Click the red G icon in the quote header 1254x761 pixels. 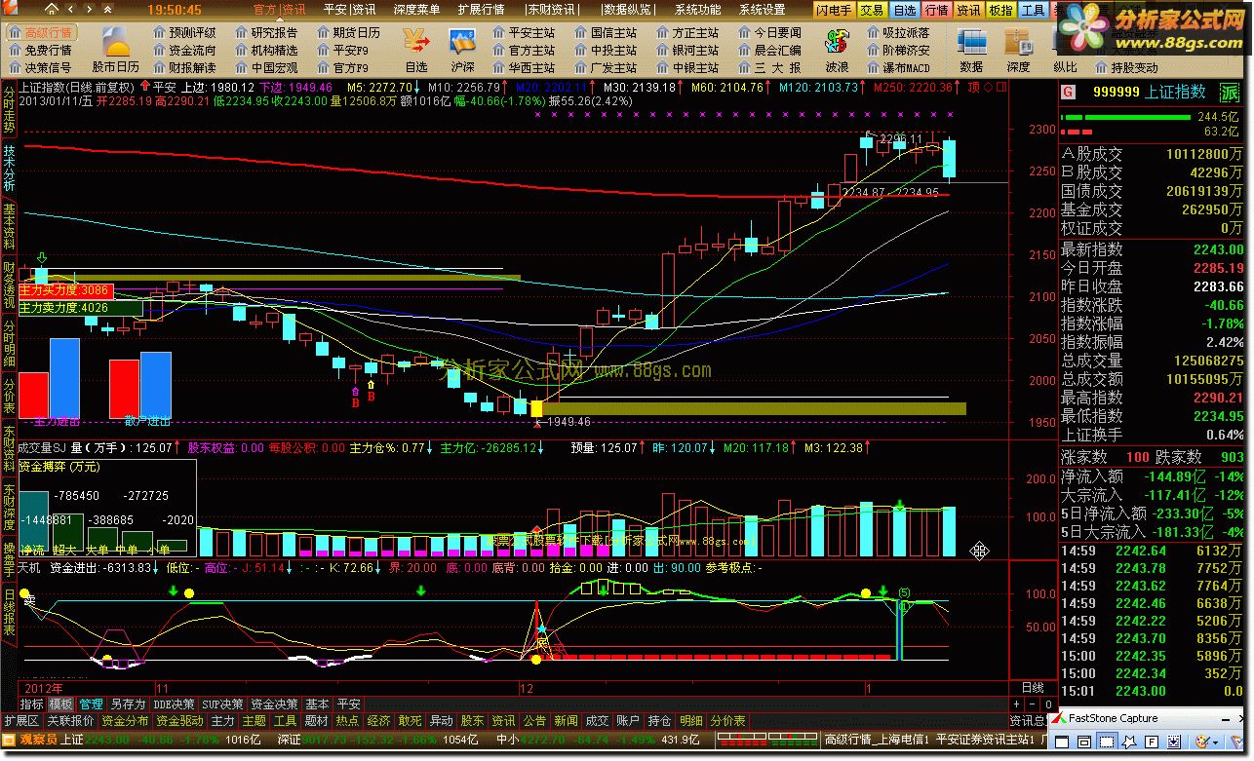(x=1069, y=92)
